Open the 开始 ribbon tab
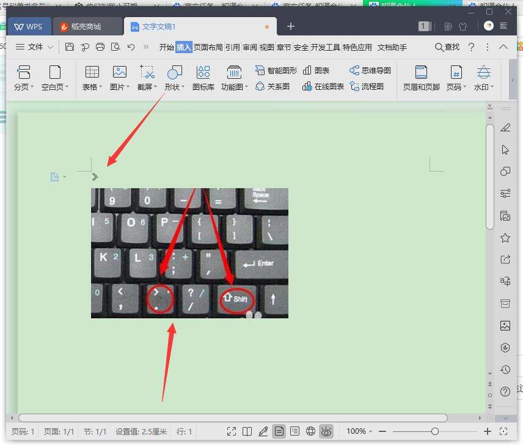Image resolution: width=523 pixels, height=446 pixels. click(166, 48)
